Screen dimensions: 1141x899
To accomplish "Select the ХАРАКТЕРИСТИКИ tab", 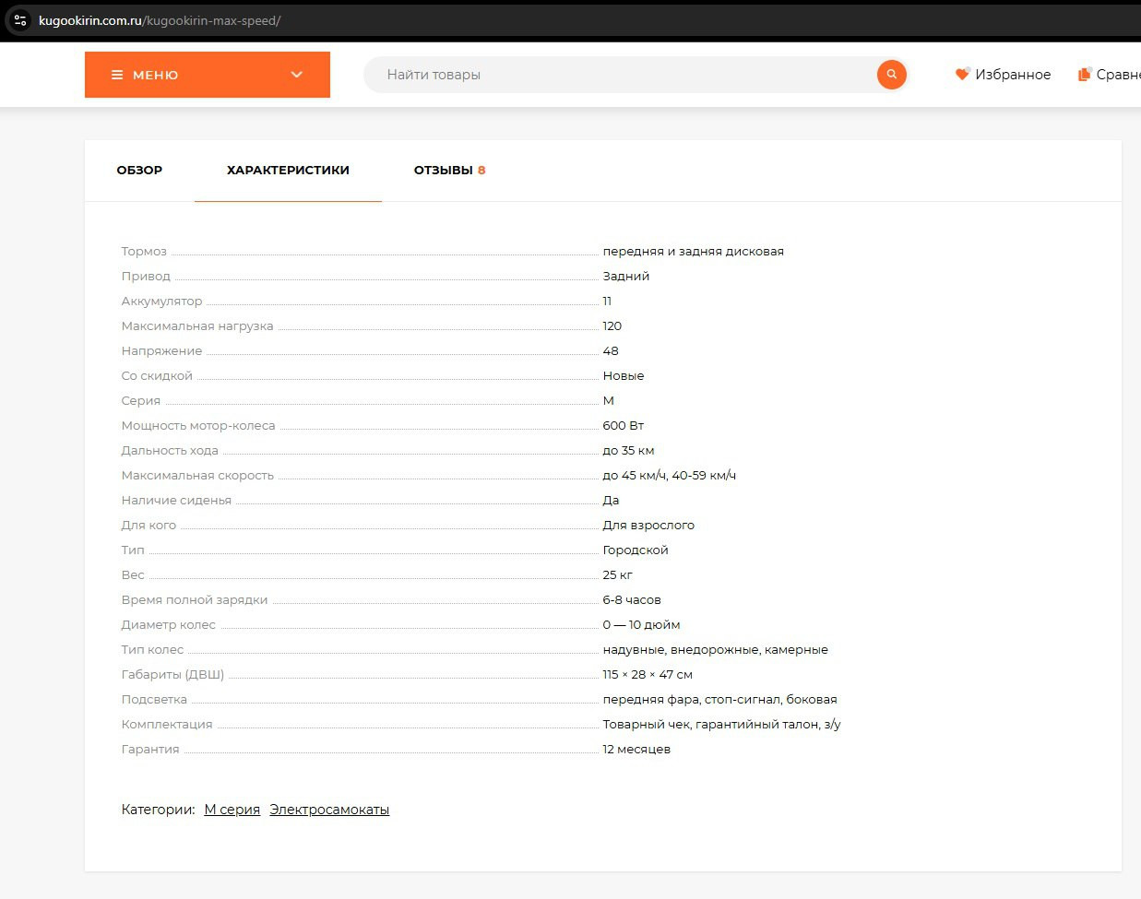I will 288,171.
